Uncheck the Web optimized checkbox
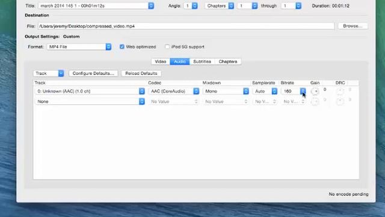 122,47
